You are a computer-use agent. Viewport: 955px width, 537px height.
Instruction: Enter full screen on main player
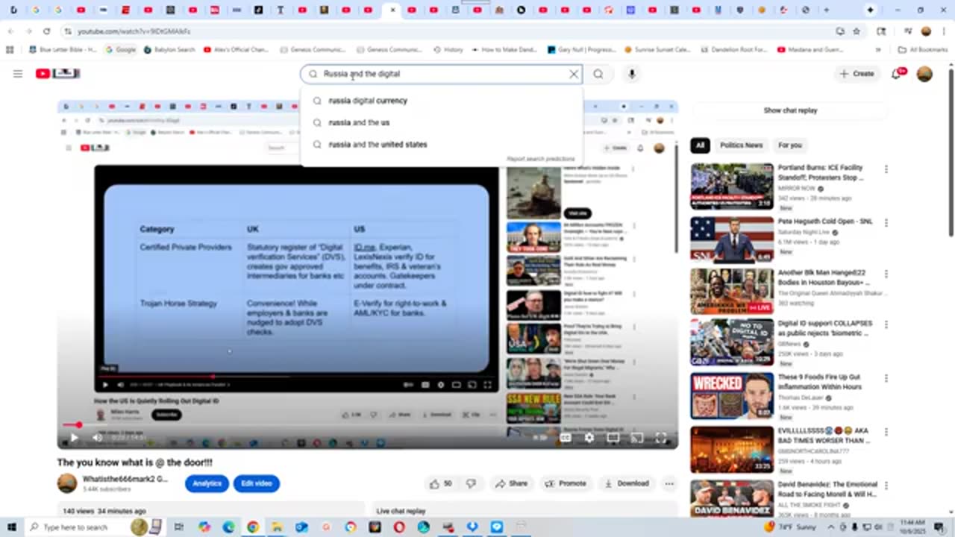(661, 438)
